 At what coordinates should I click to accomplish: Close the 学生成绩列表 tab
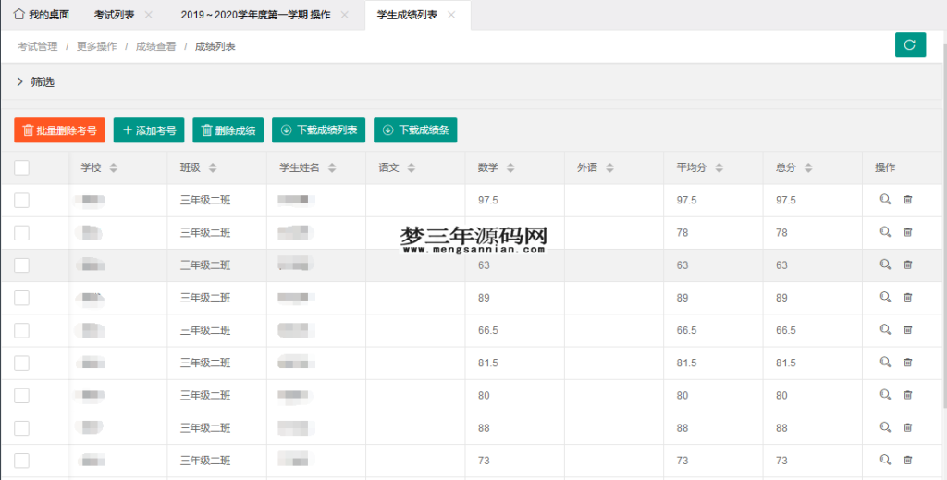pos(451,15)
